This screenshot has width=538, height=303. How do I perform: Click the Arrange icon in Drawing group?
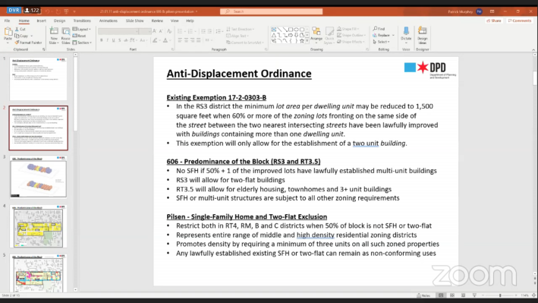click(x=316, y=32)
